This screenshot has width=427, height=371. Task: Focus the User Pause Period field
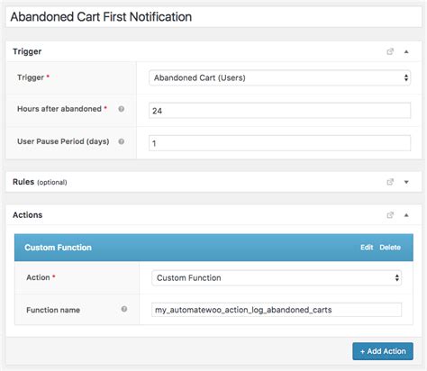tap(279, 143)
